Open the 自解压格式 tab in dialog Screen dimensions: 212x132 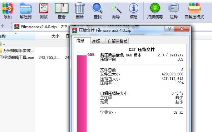coord(117,41)
